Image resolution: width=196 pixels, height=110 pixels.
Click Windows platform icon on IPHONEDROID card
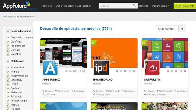[125, 71]
